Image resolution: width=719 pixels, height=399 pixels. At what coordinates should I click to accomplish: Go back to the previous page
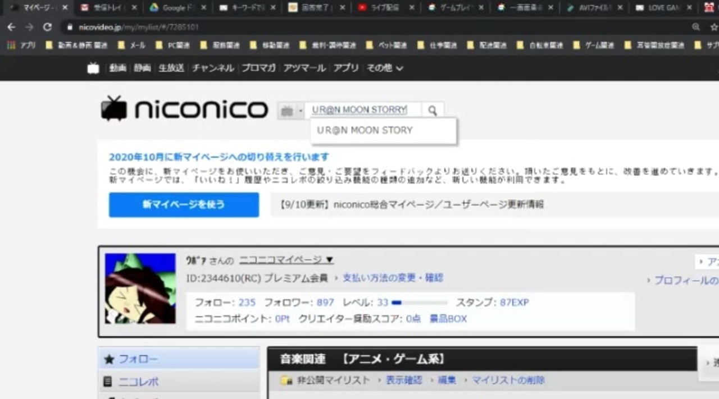point(11,27)
